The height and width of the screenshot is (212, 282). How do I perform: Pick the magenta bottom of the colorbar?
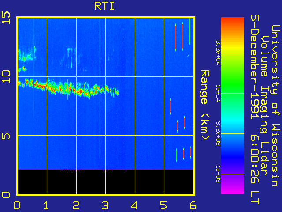pos(233,190)
